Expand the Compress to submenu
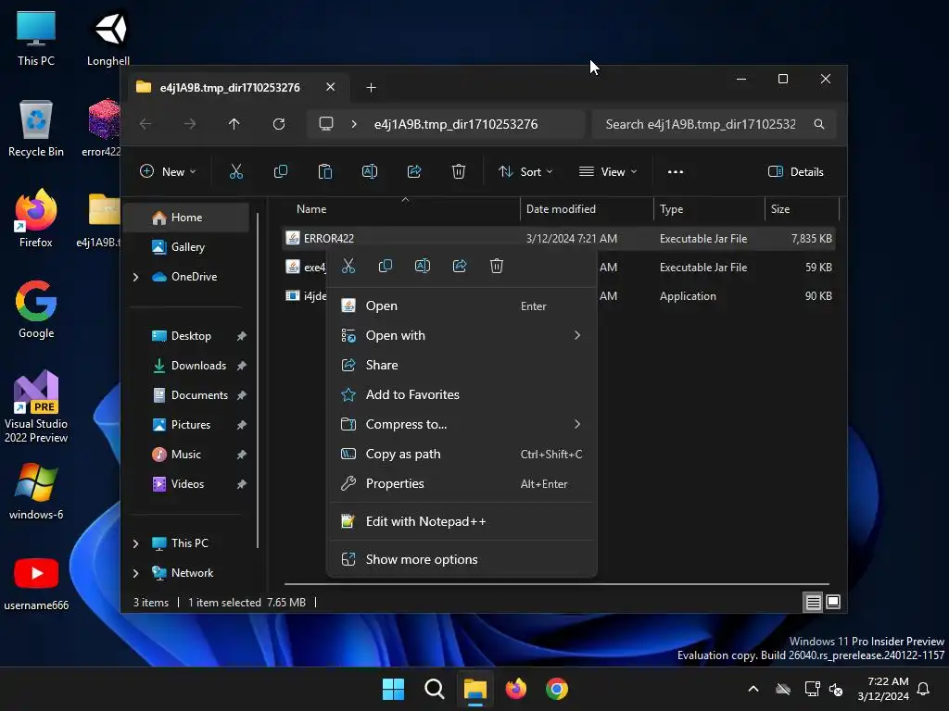Image resolution: width=949 pixels, height=711 pixels. [576, 424]
